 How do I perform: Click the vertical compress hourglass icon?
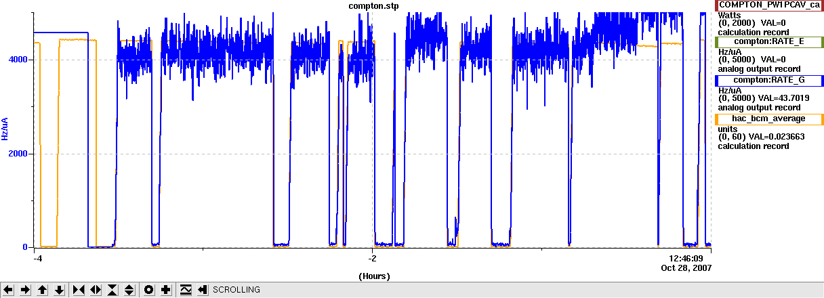112,290
